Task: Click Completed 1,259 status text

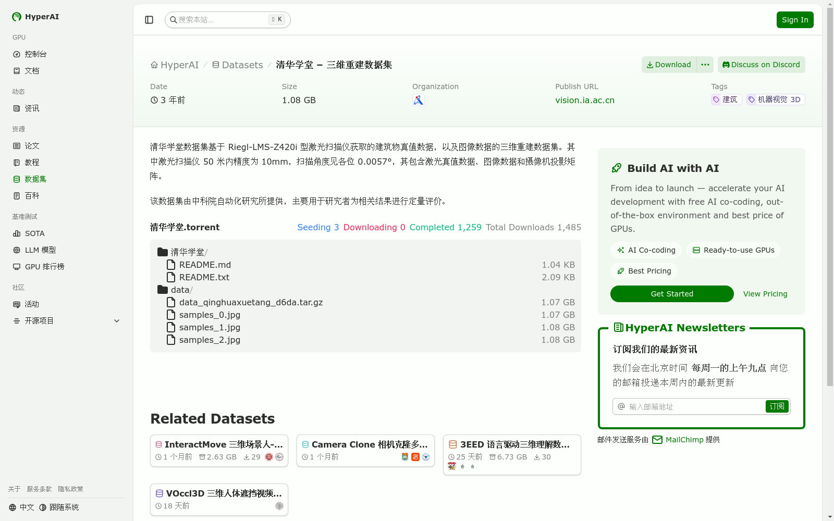Action: click(x=445, y=227)
